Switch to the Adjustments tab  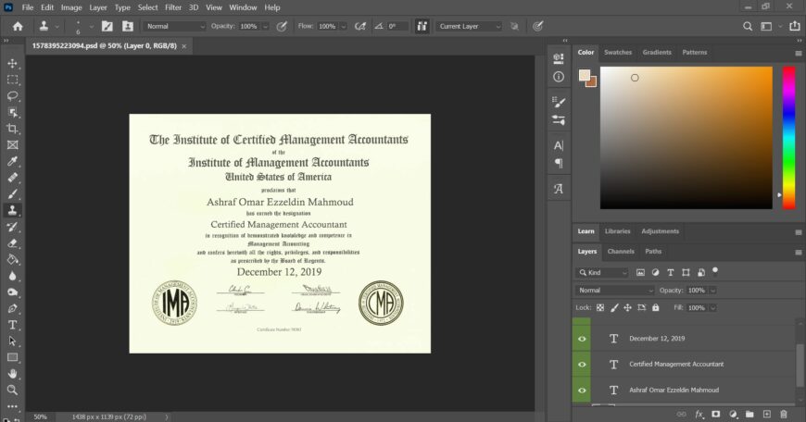click(660, 231)
